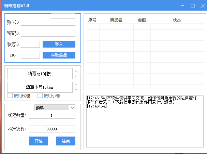
Task: Minimize the 蚂蚁捡漏V1.5 window
Action: click(x=182, y=6)
